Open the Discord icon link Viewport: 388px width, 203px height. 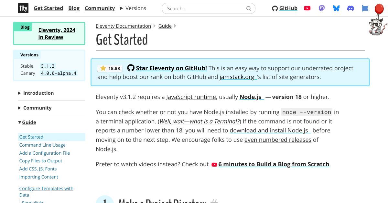[350, 8]
